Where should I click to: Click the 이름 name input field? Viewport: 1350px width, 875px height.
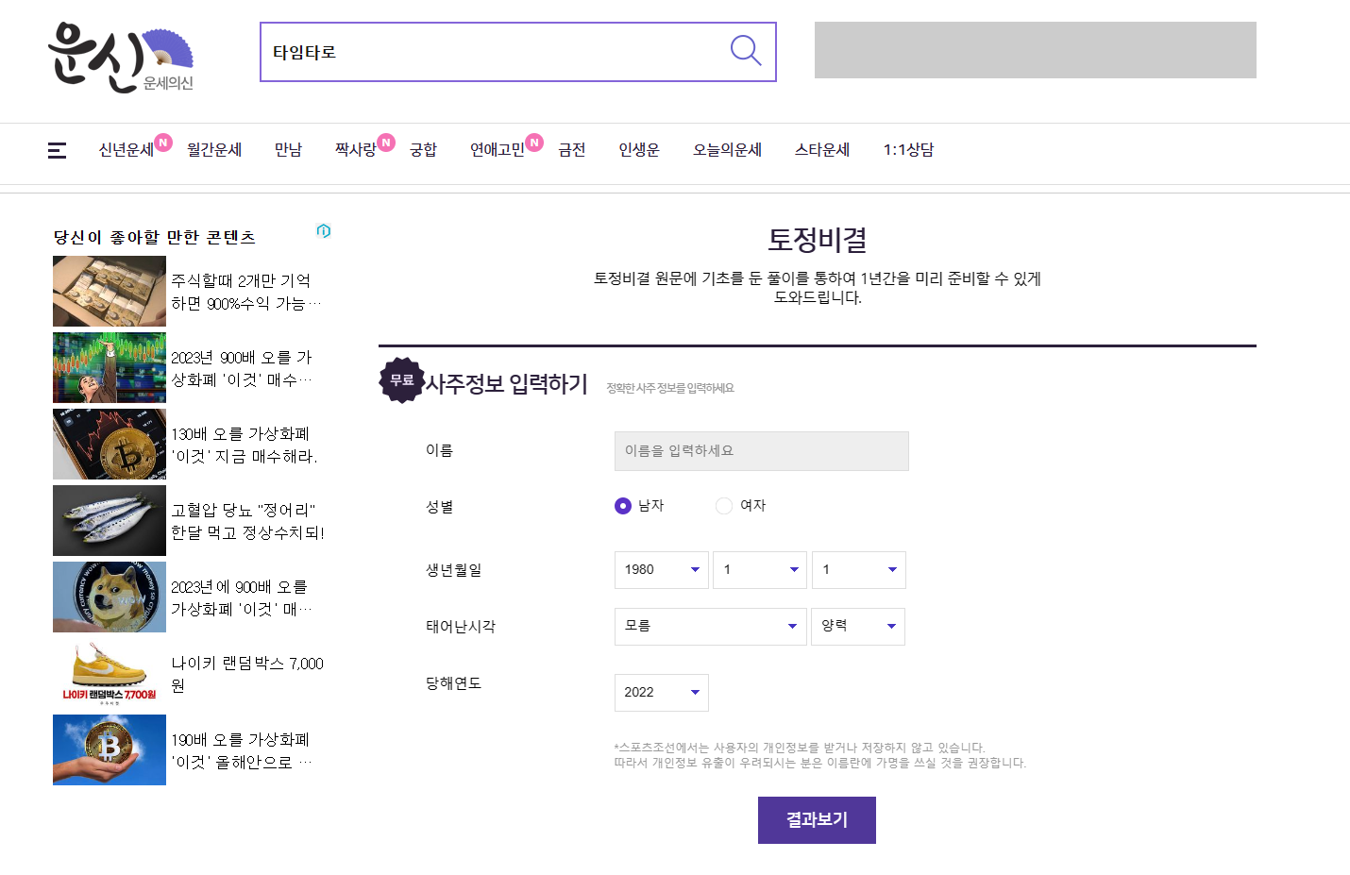(761, 450)
